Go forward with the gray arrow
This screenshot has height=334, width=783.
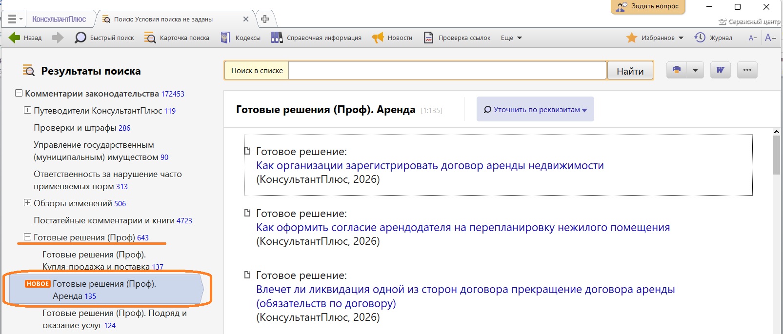tap(58, 38)
